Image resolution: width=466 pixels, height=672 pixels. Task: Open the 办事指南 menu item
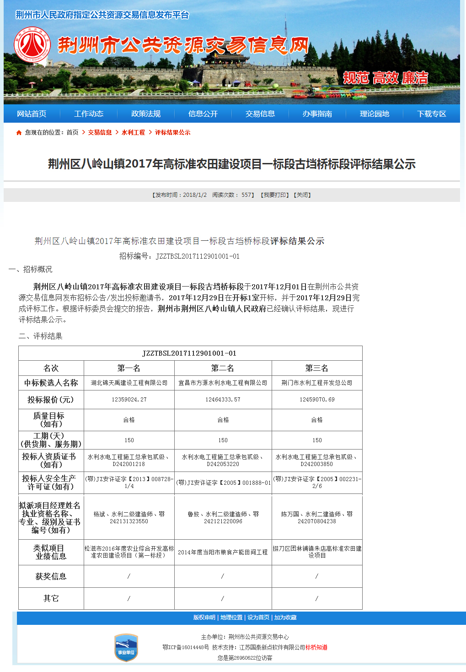317,114
